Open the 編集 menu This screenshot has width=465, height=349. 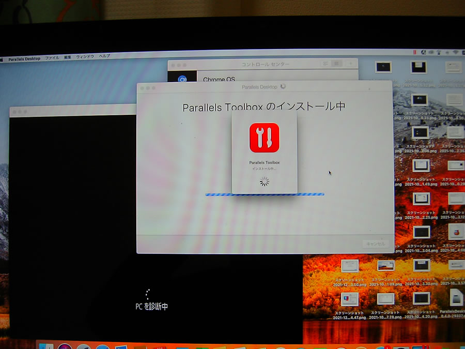tap(68, 57)
